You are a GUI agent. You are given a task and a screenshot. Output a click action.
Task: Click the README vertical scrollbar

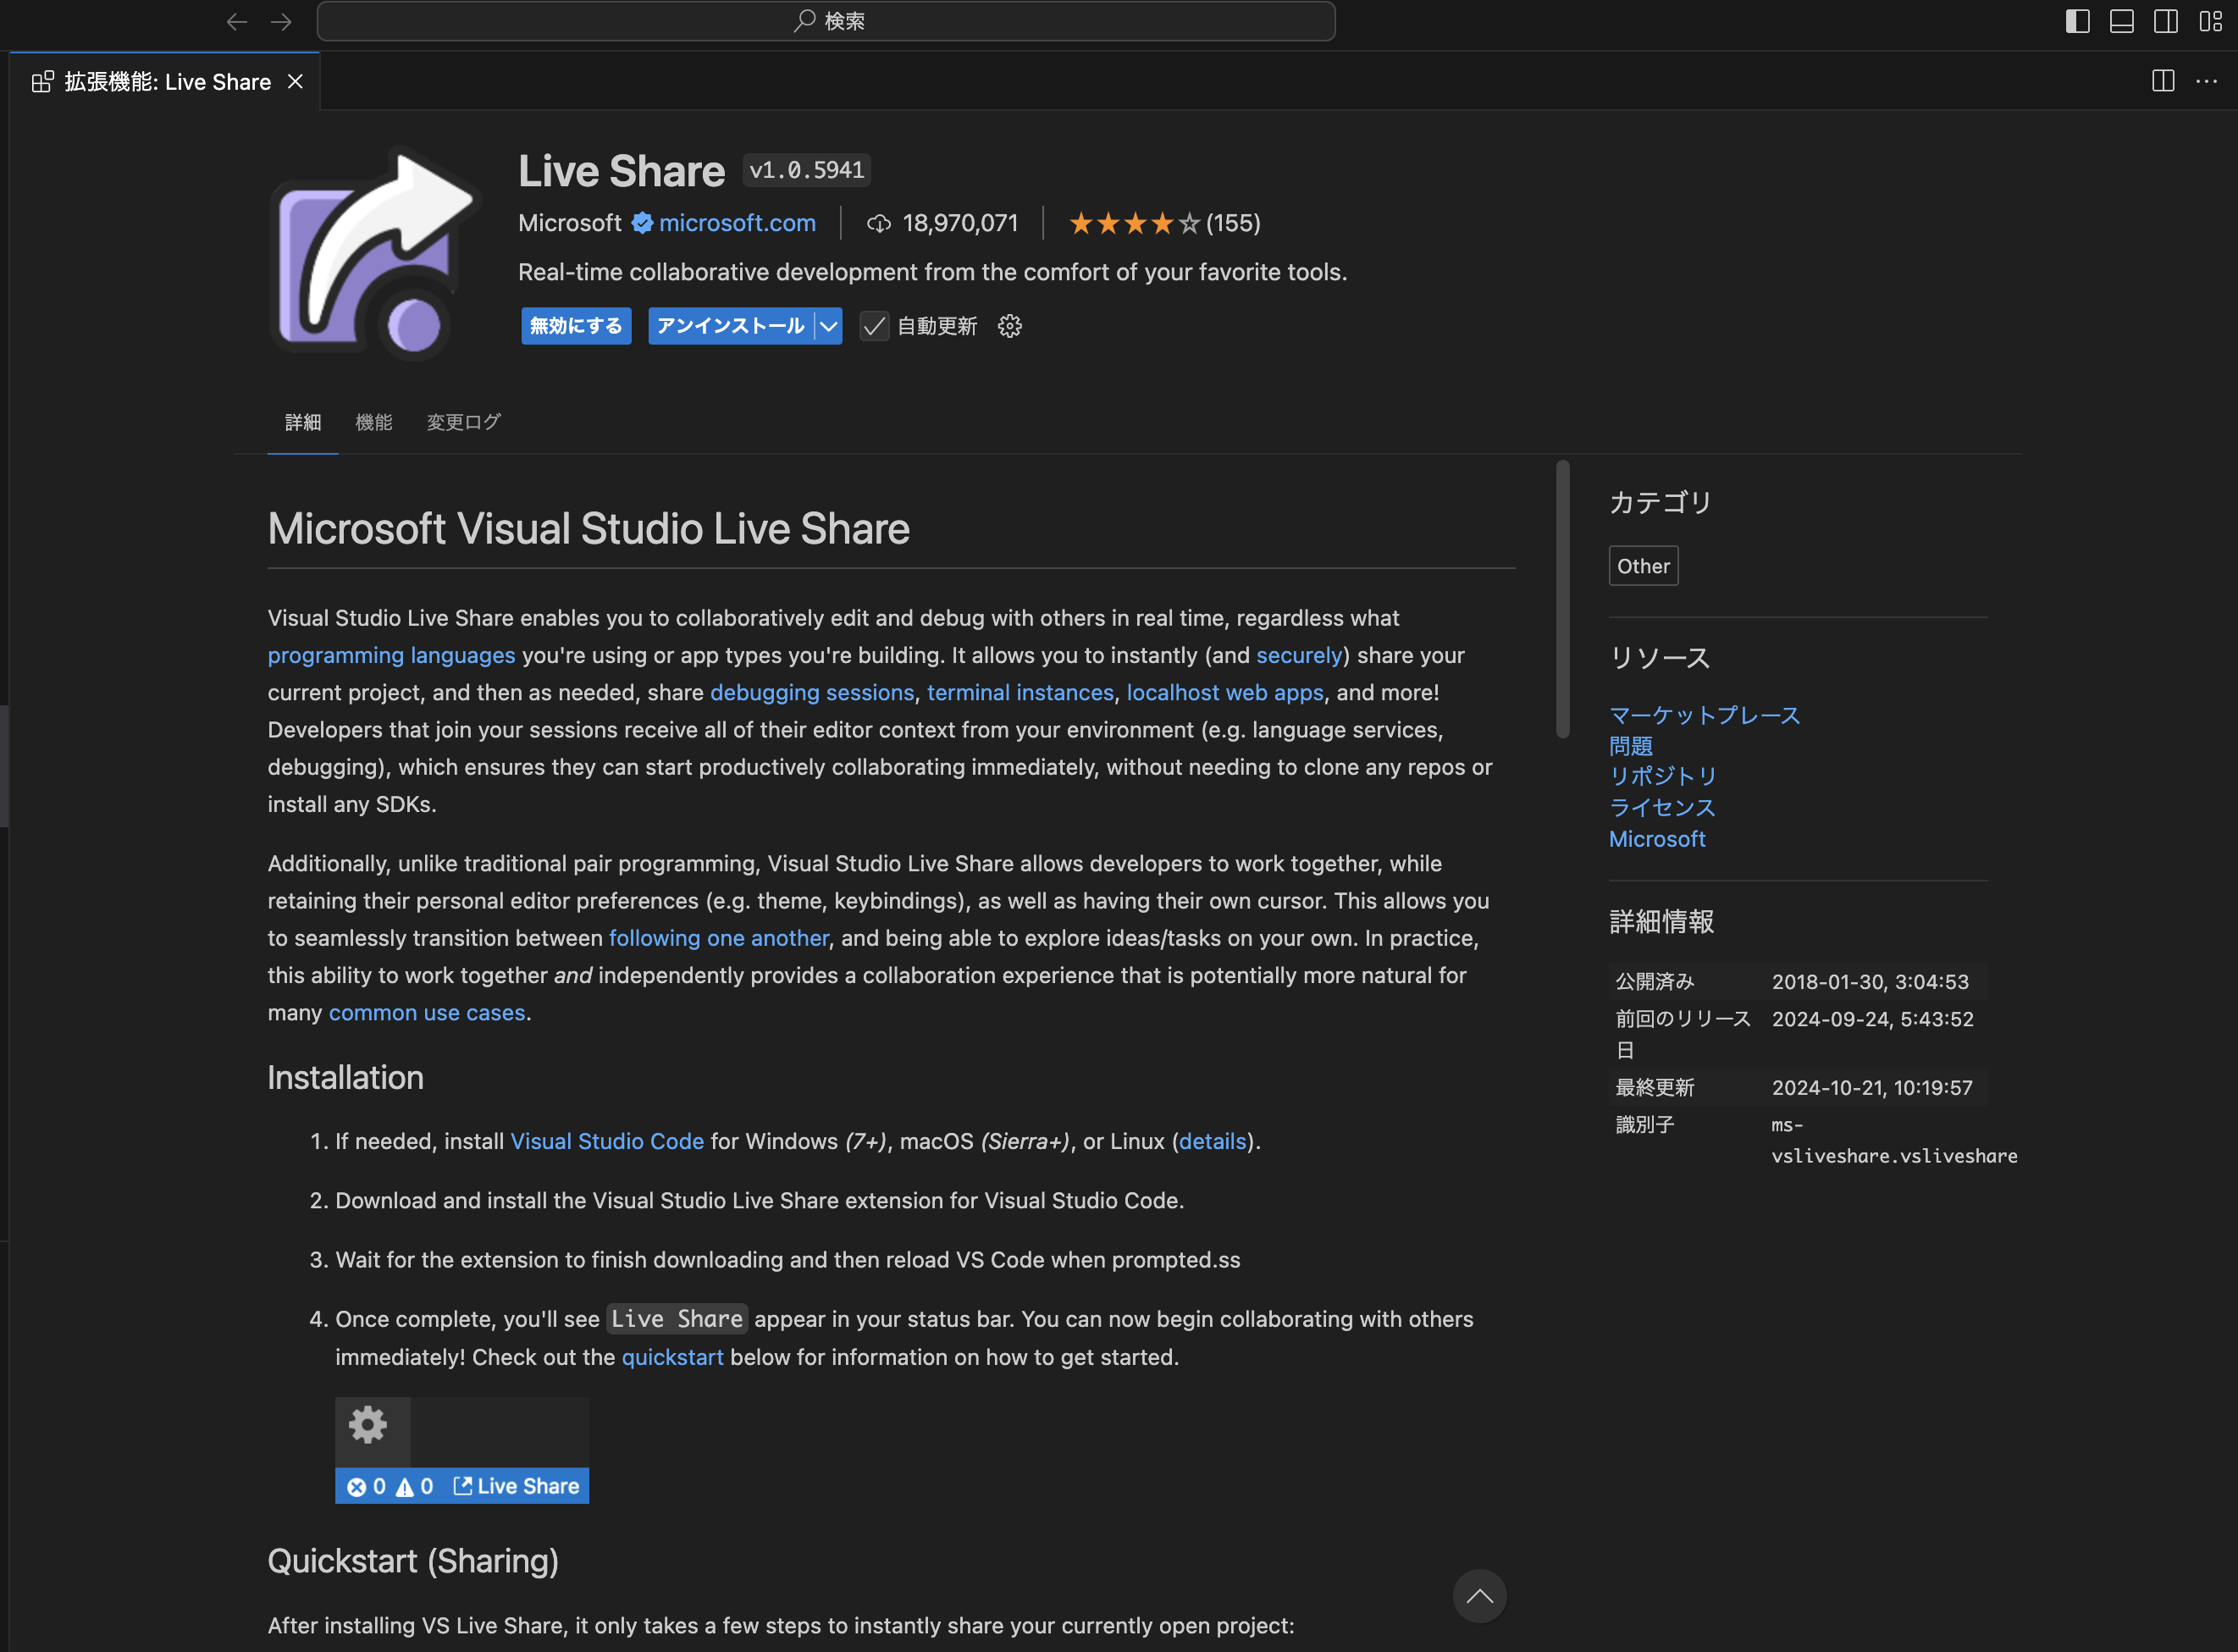click(1562, 600)
